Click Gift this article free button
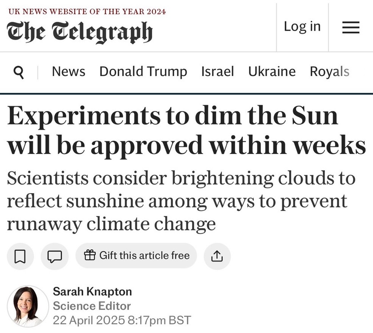This screenshot has height=333, width=373. click(136, 256)
